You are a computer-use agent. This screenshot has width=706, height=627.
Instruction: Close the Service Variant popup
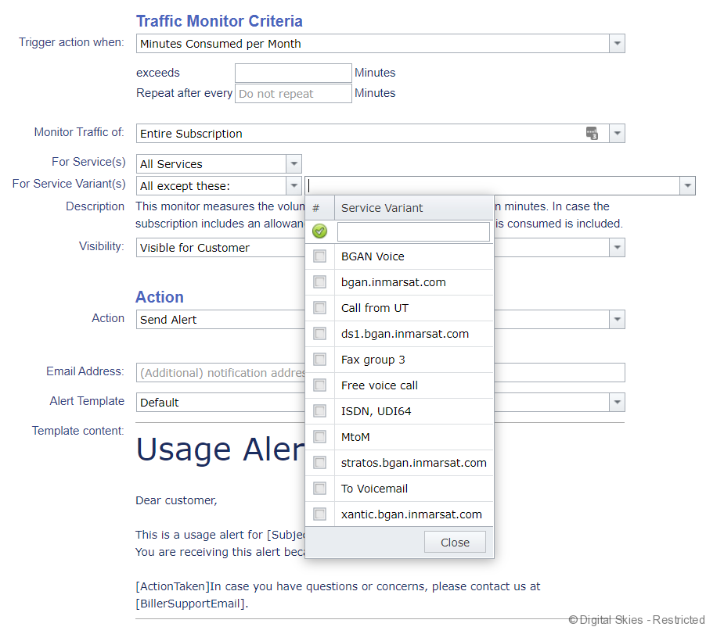[x=455, y=543]
